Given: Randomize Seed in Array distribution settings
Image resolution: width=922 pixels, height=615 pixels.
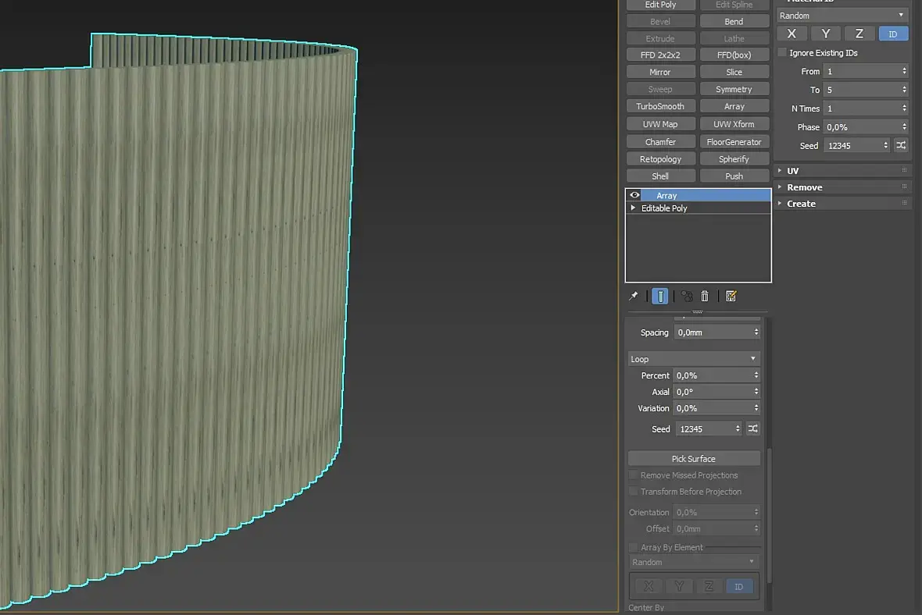Looking at the screenshot, I should click(752, 428).
